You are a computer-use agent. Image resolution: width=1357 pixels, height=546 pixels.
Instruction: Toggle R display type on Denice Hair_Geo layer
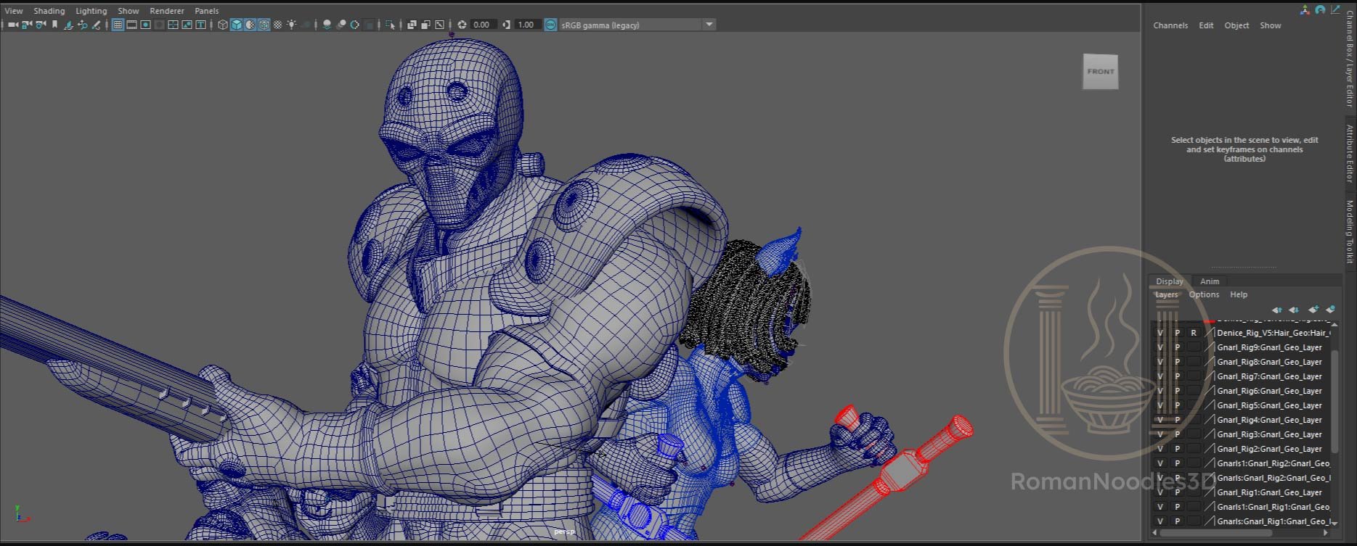click(1194, 333)
